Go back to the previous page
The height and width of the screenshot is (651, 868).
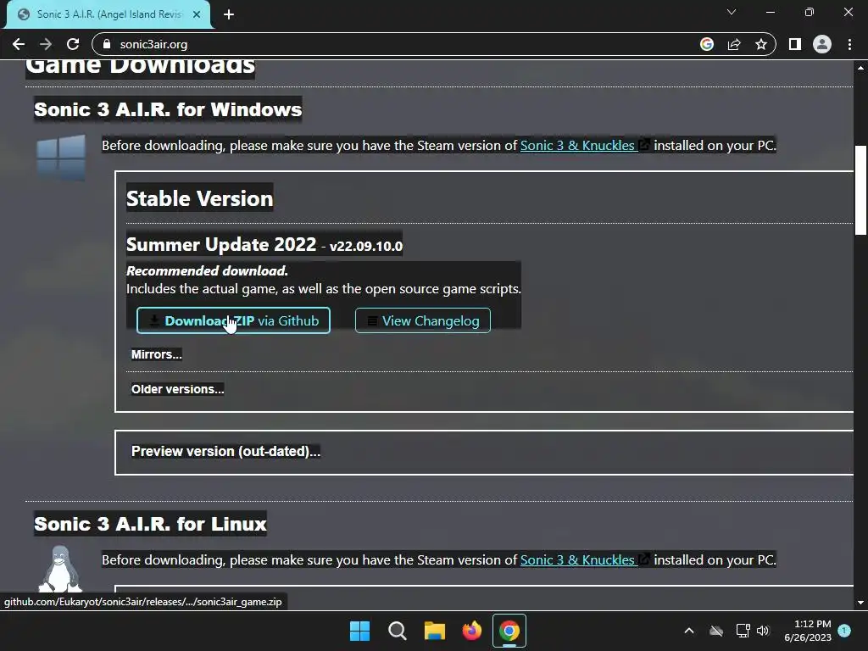(x=19, y=44)
